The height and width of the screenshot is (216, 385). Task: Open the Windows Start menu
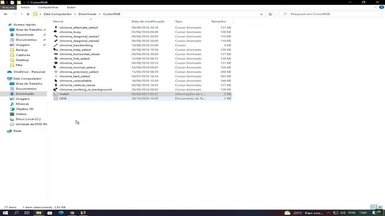tap(5, 213)
